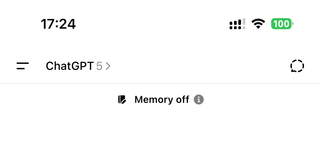This screenshot has height=164, width=320.
Task: Open the sidebar hamburger menu
Action: pyautogui.click(x=23, y=66)
